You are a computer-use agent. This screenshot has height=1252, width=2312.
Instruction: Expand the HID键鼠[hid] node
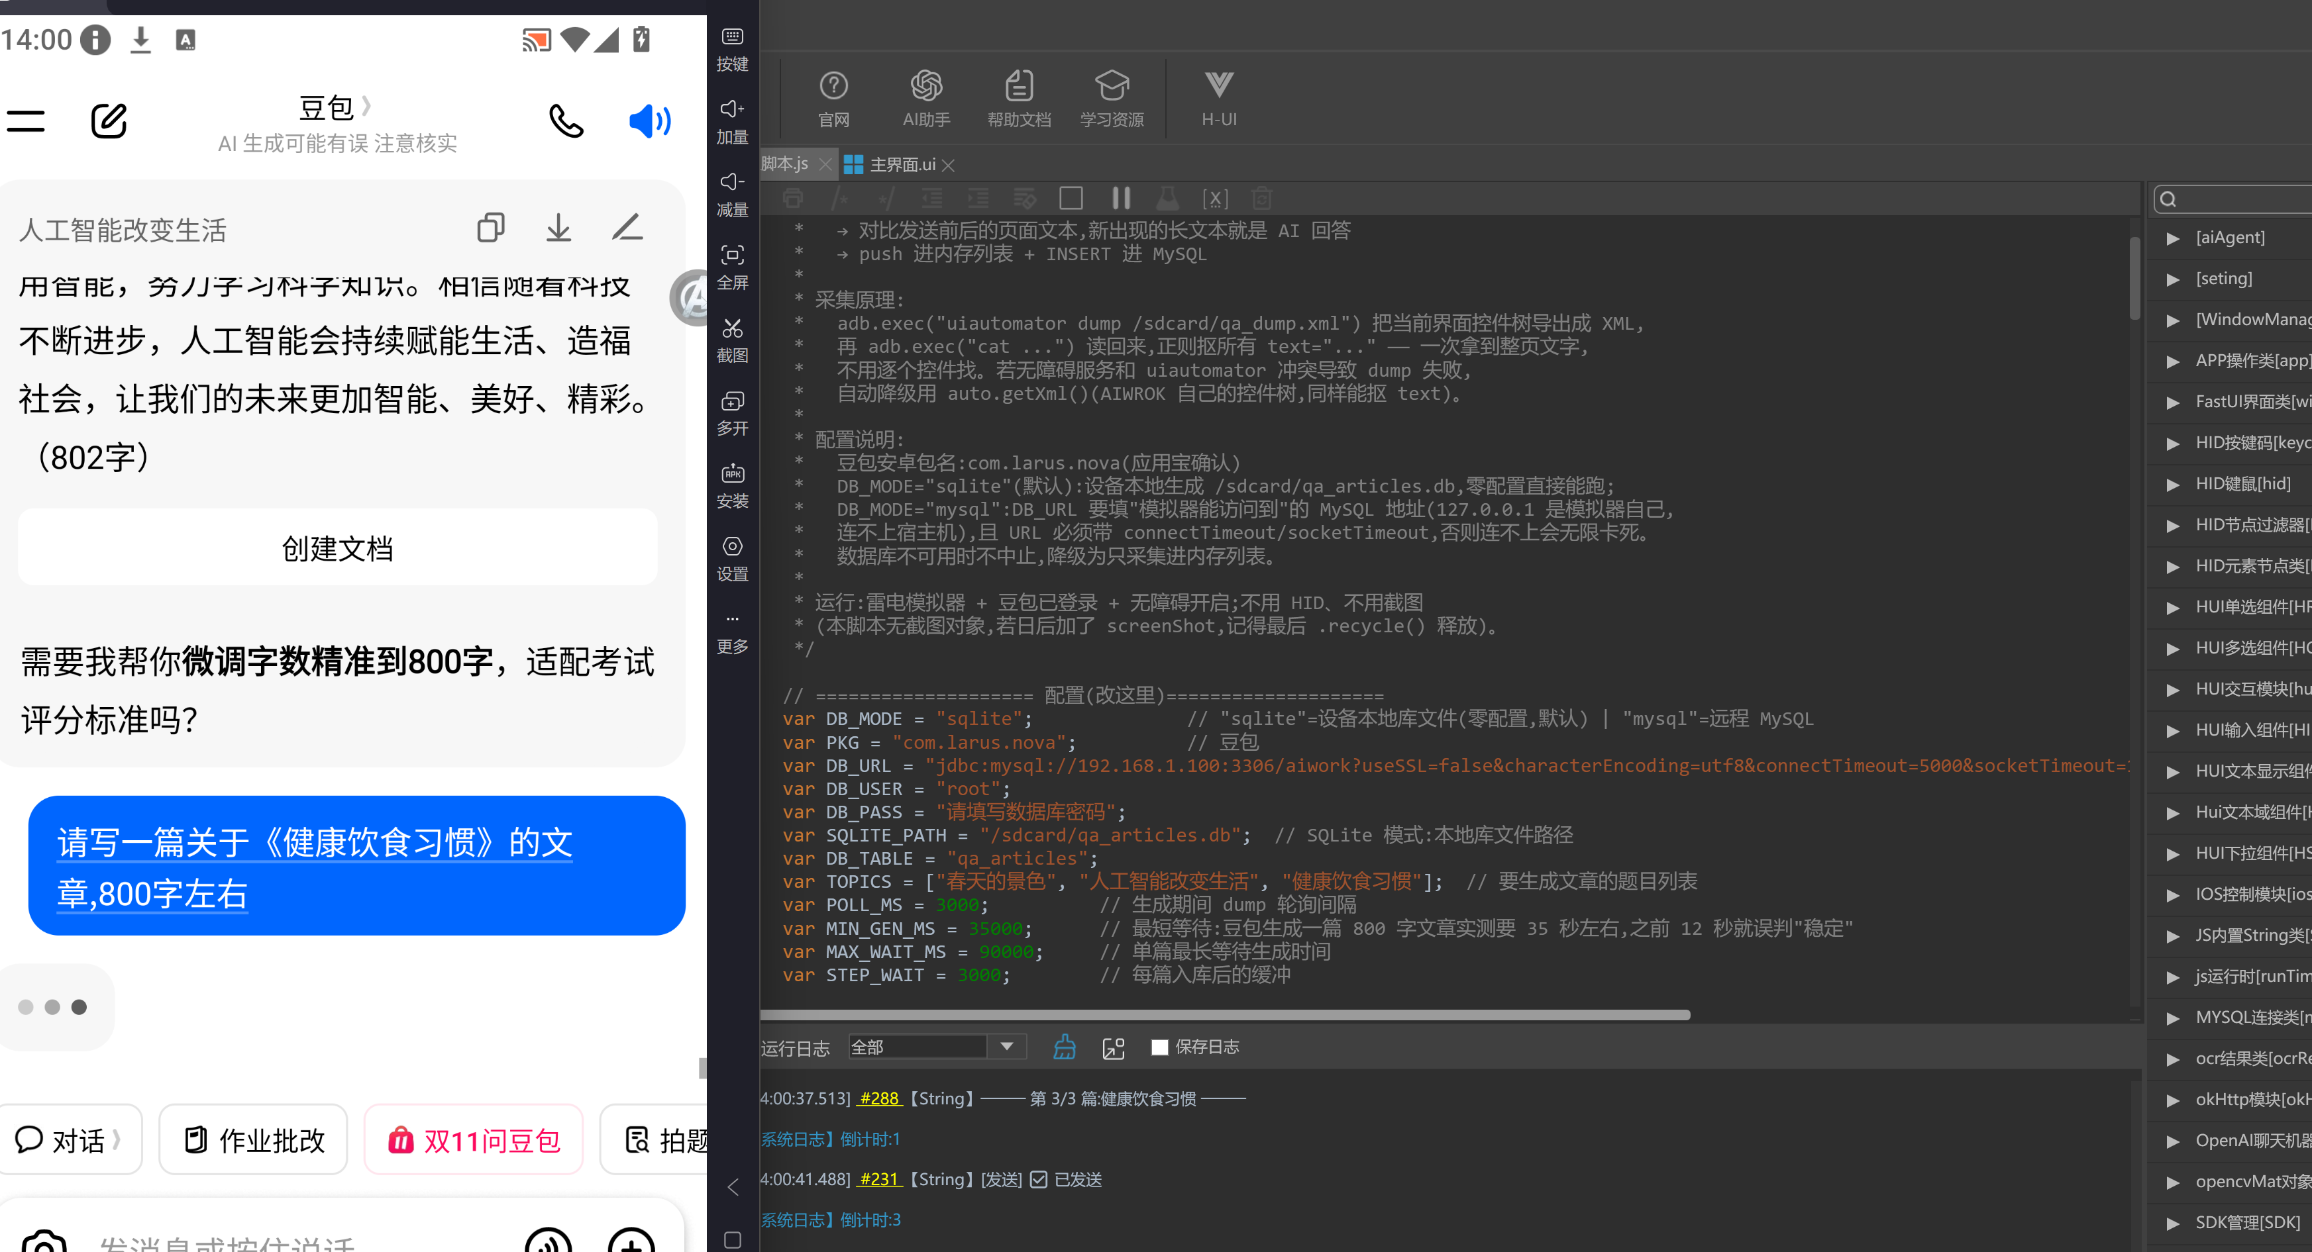click(2173, 484)
